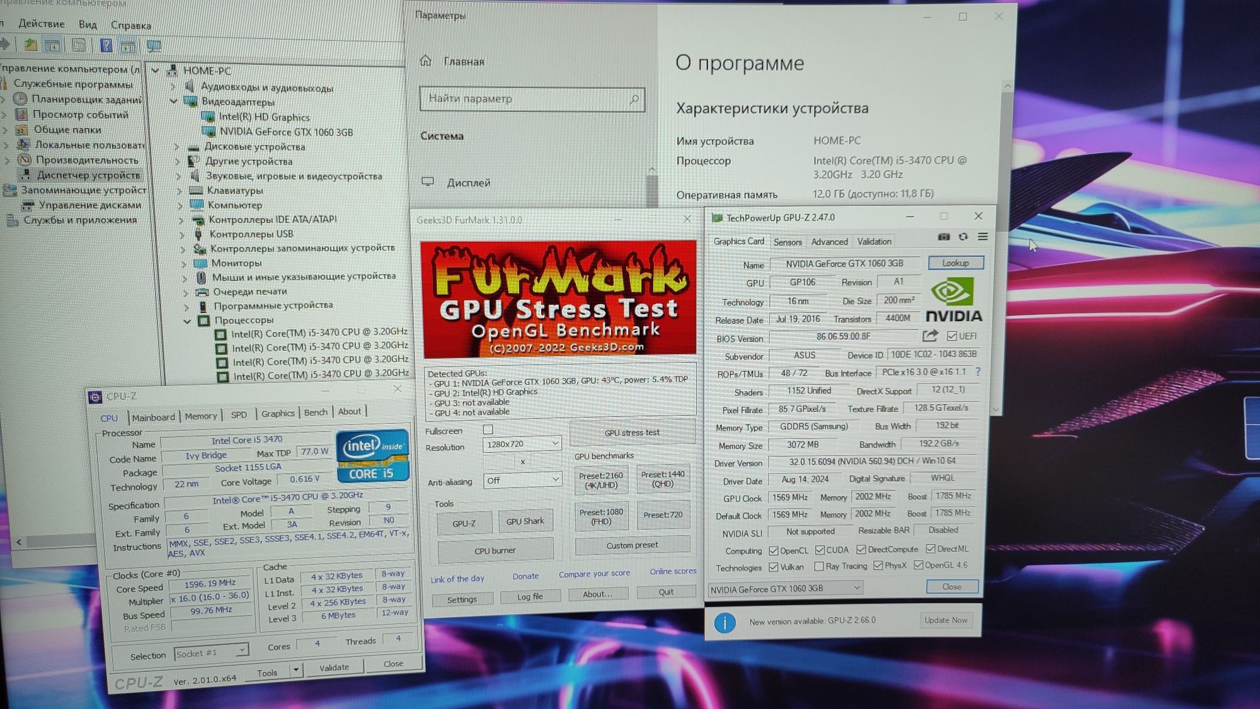Click the Show/Hide Action Pane toolbar icon
The height and width of the screenshot is (709, 1260).
(x=128, y=46)
